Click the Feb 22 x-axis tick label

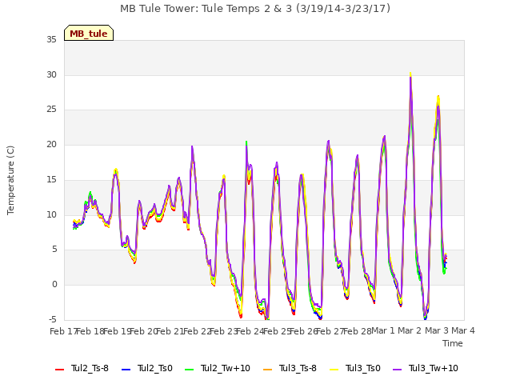click(198, 331)
